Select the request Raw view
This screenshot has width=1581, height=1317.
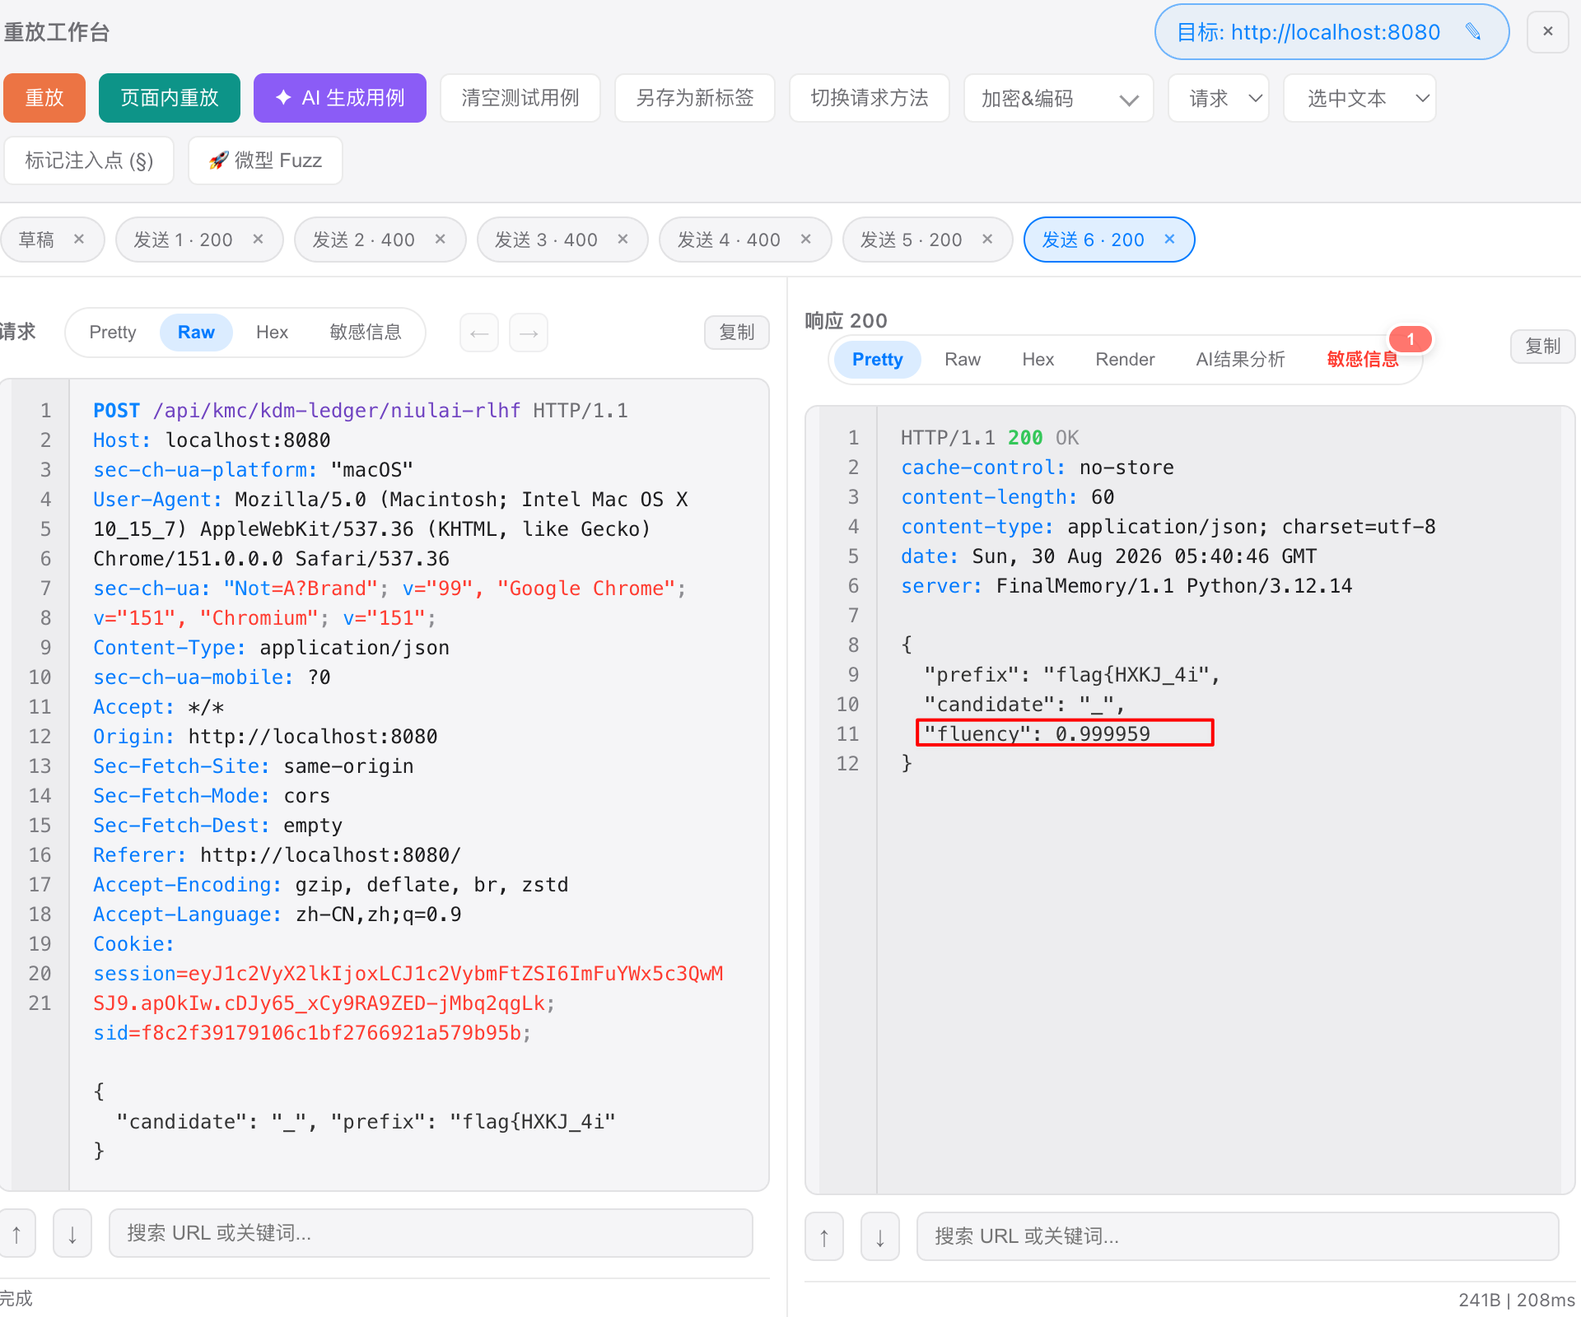(196, 333)
